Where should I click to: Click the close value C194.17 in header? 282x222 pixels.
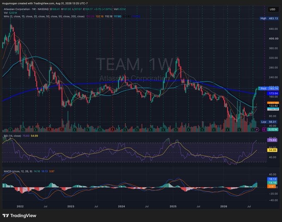88,9
